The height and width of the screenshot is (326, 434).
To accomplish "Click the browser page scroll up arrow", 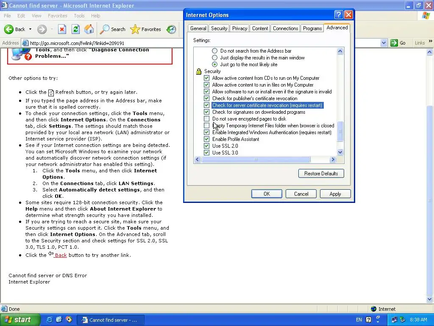I will point(430,52).
